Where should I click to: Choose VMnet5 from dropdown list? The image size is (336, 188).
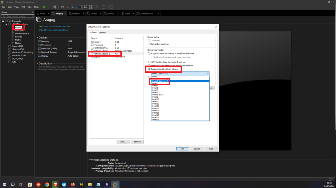(180, 88)
